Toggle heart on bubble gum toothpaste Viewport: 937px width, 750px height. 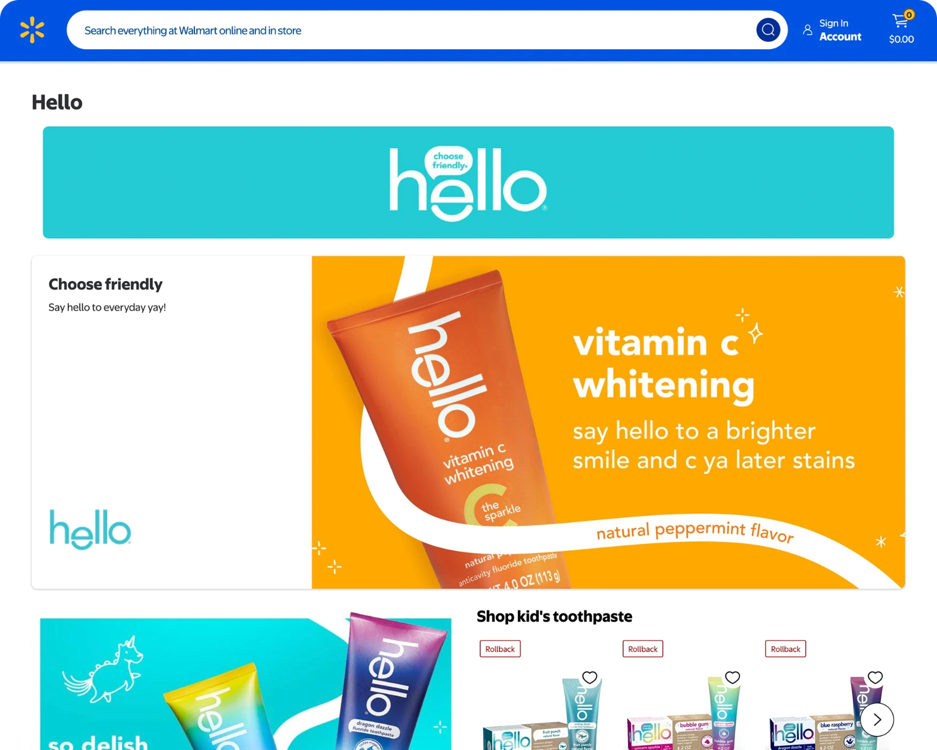[x=733, y=677]
